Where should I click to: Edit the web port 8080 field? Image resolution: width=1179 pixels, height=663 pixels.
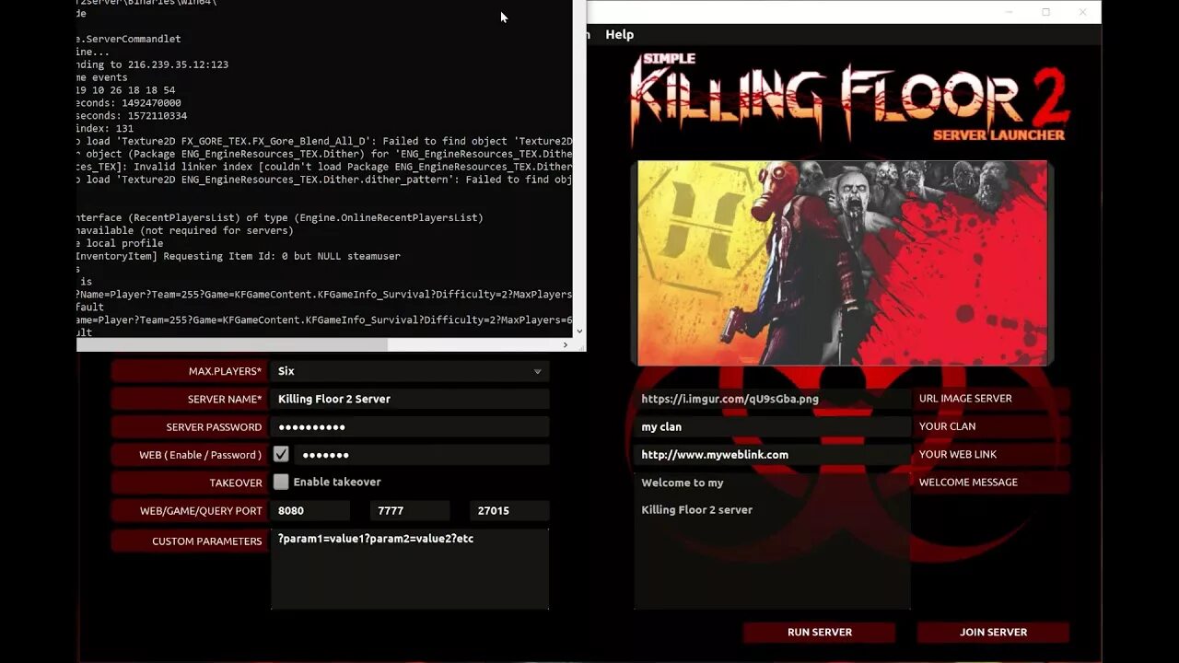(310, 510)
